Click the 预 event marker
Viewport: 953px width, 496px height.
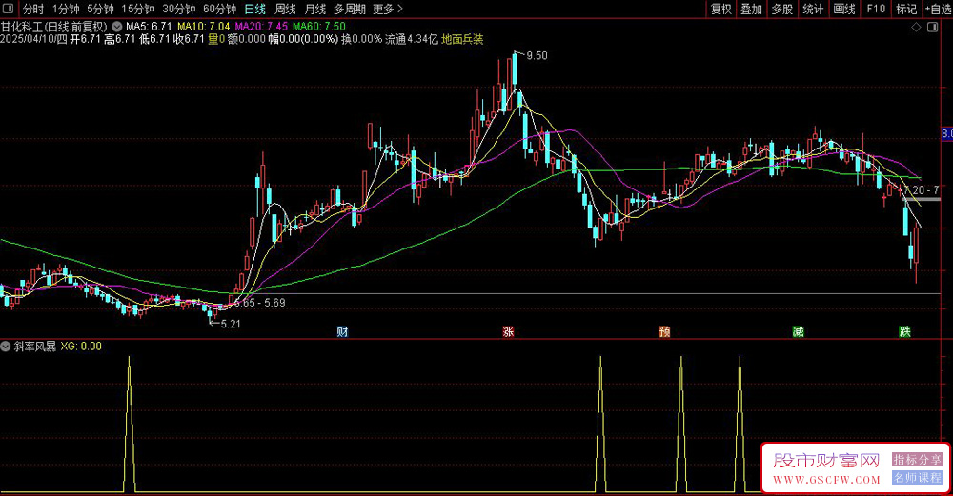click(x=664, y=331)
